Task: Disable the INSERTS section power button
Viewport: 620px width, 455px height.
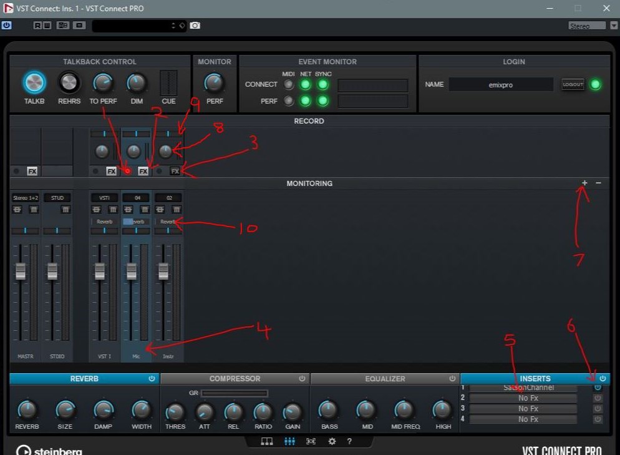Action: [603, 378]
